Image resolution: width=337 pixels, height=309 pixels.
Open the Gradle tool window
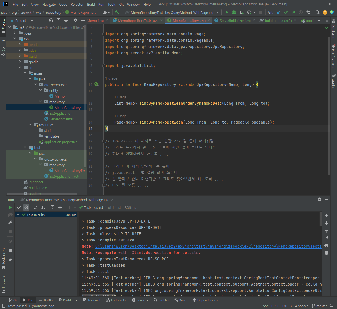point(333,81)
